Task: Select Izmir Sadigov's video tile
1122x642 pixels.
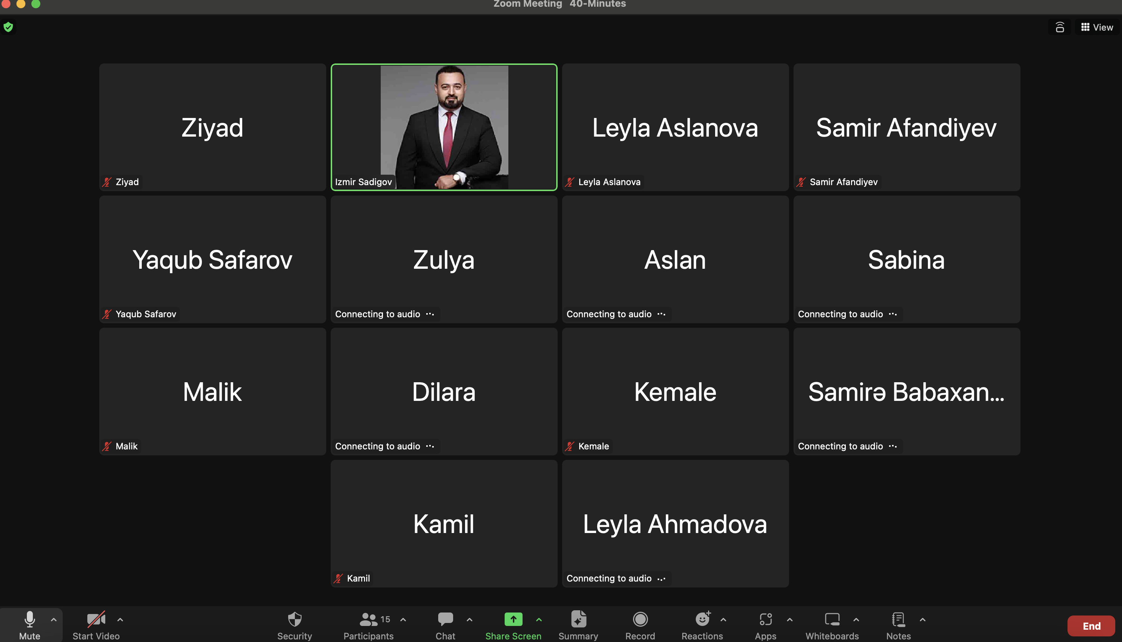Action: coord(444,127)
